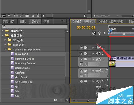Expand the 音频 2 track
Screen dimensions: 134x105
tap(93, 81)
